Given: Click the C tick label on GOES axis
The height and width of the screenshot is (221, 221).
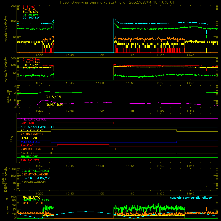Looking at the screenshot, I should [x=15, y=93].
